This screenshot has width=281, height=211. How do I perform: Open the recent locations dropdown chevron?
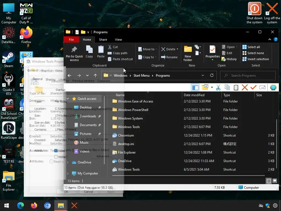(87, 76)
